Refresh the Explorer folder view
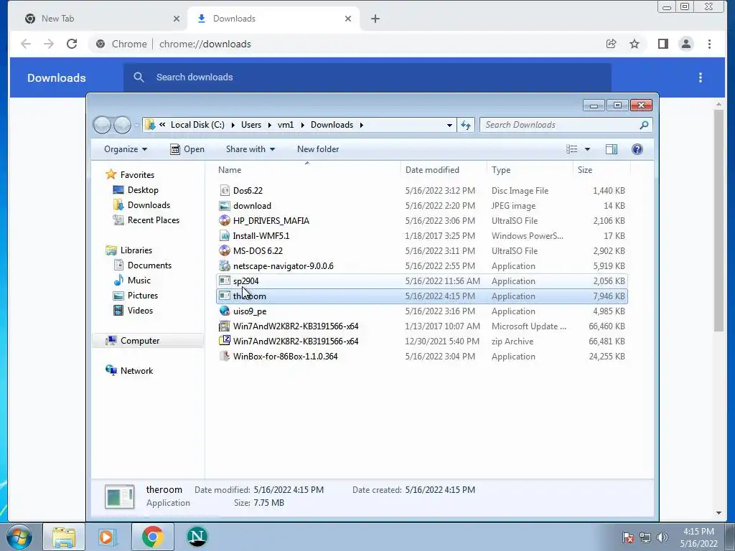The width and height of the screenshot is (735, 551). 465,125
